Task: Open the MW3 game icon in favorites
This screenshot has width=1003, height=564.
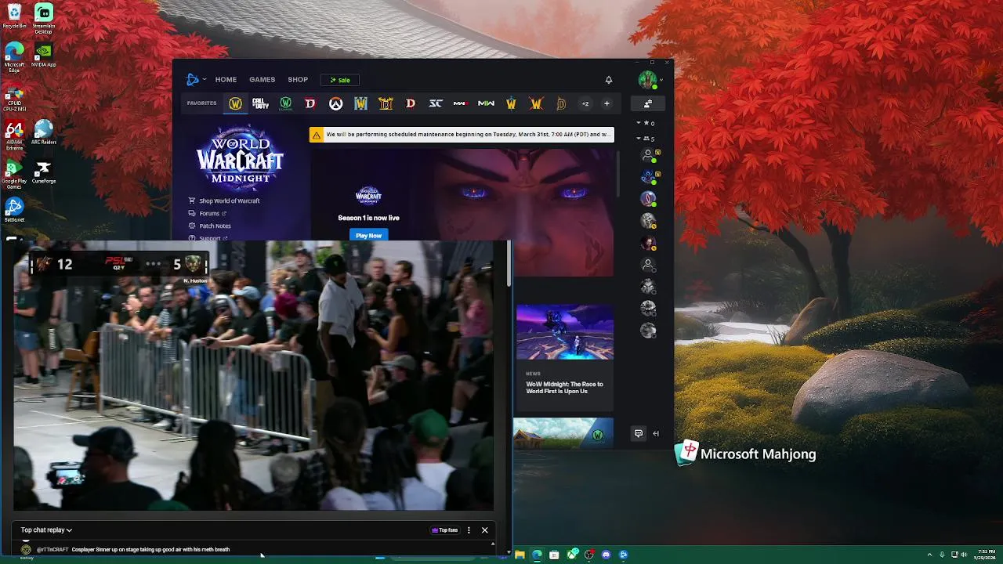Action: (461, 103)
